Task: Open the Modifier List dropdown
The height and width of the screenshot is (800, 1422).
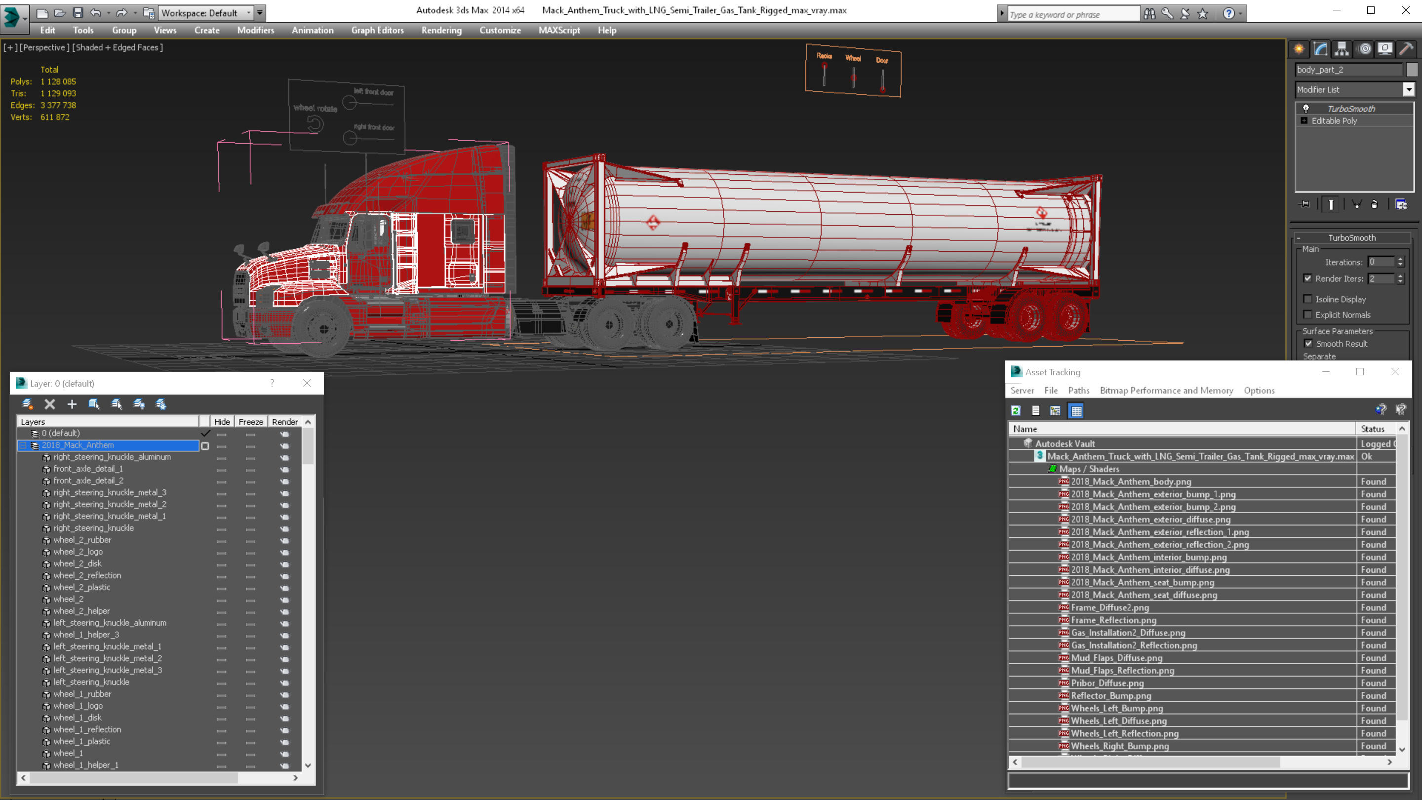Action: tap(1408, 89)
